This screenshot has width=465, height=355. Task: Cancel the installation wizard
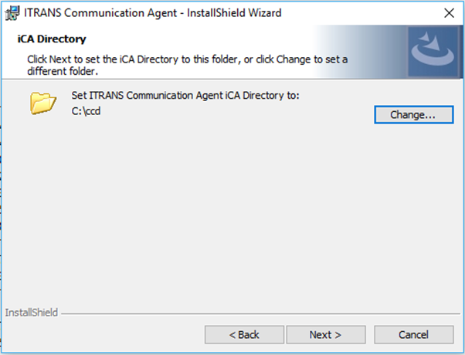click(x=413, y=335)
